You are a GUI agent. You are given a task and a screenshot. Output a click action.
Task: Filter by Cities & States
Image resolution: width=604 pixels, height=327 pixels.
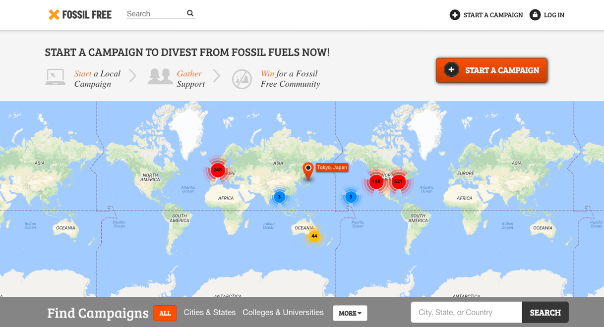tap(210, 313)
